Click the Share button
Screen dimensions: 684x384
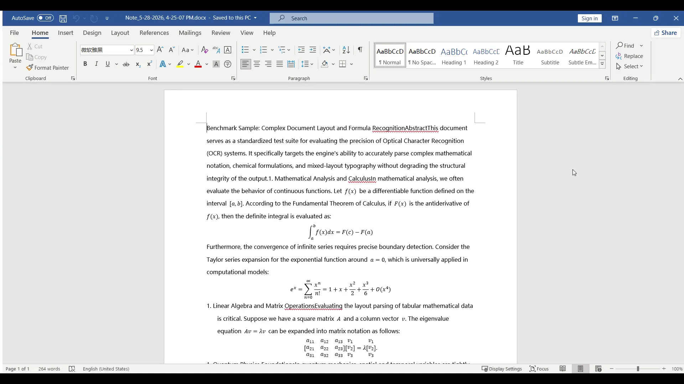click(666, 33)
